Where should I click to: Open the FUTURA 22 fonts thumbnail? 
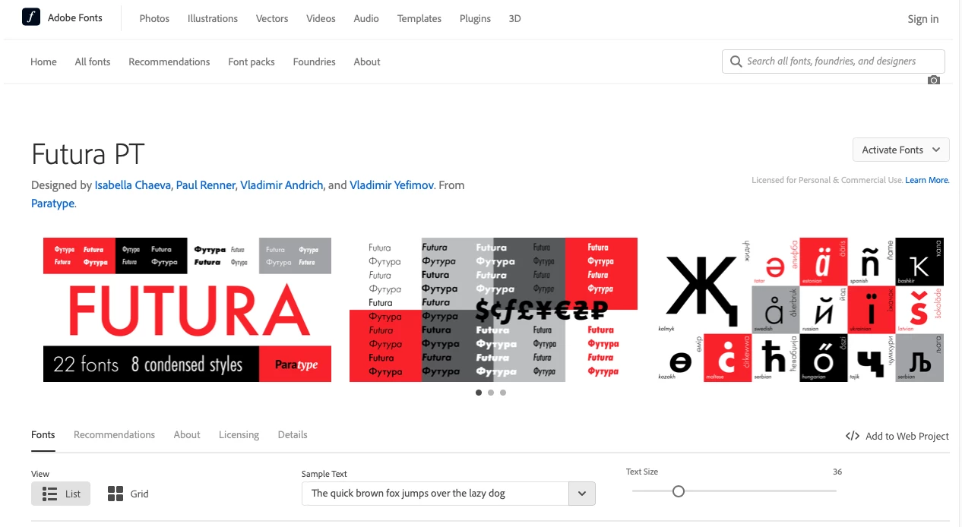click(x=187, y=310)
